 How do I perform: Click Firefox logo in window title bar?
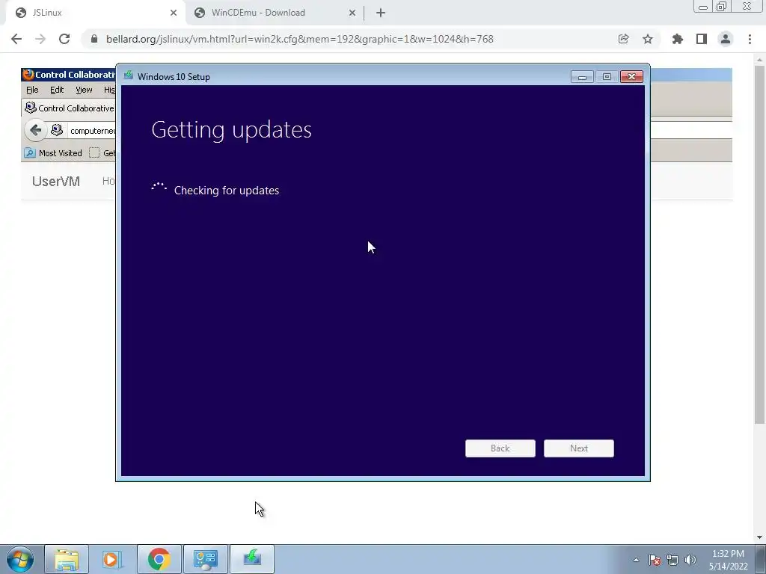(28, 75)
